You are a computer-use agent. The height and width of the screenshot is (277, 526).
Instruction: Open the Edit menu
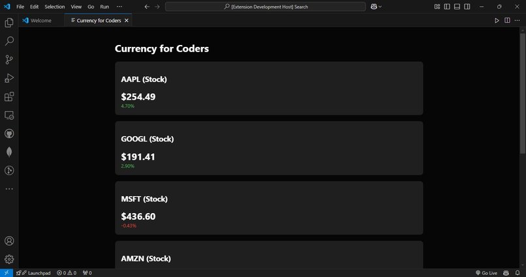(x=34, y=7)
